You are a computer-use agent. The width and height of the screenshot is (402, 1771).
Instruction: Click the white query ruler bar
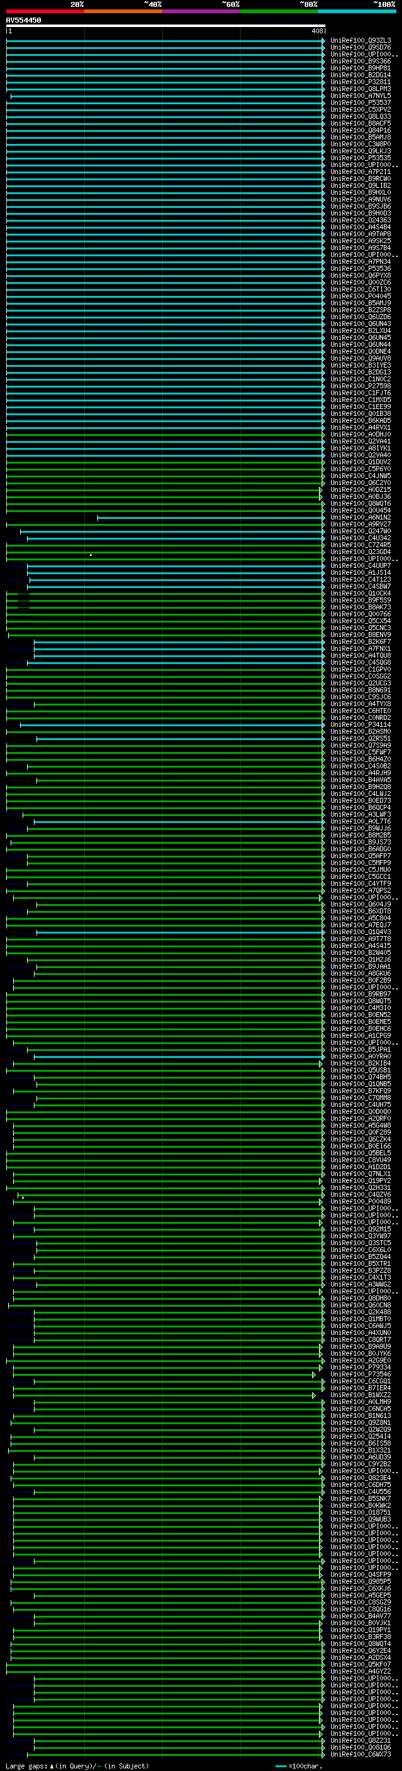point(166,25)
